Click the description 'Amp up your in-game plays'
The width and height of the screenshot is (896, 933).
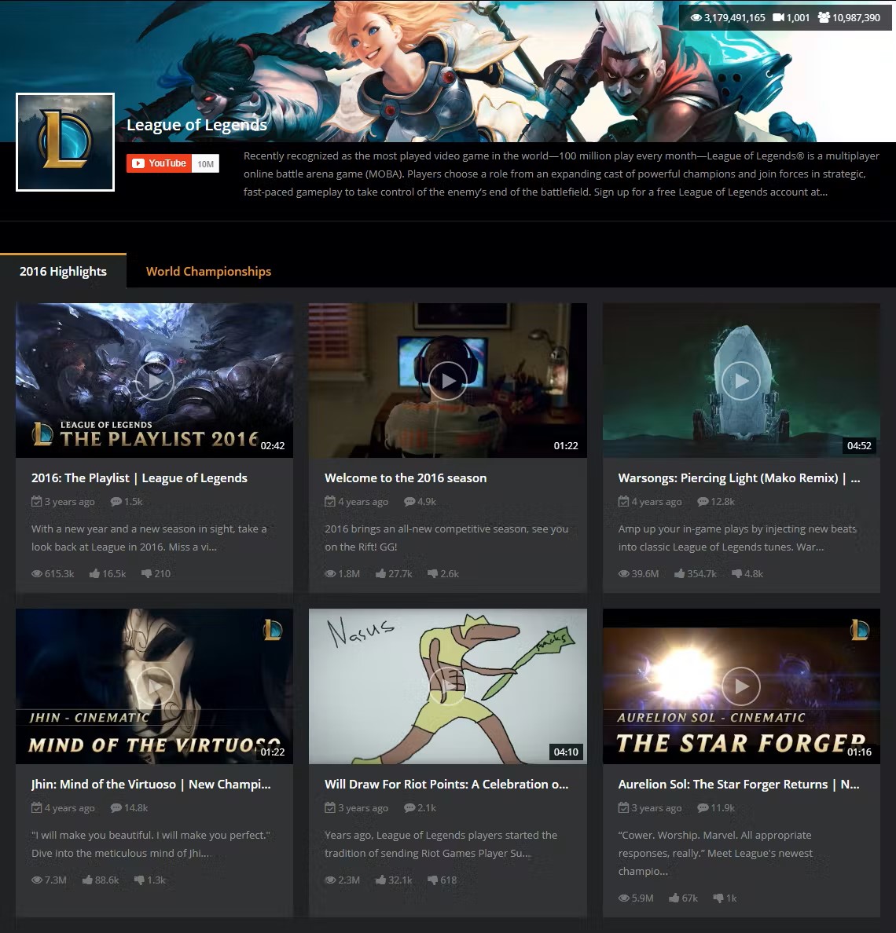click(737, 538)
